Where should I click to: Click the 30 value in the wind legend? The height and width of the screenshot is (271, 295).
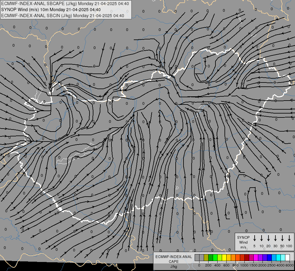[275, 246]
